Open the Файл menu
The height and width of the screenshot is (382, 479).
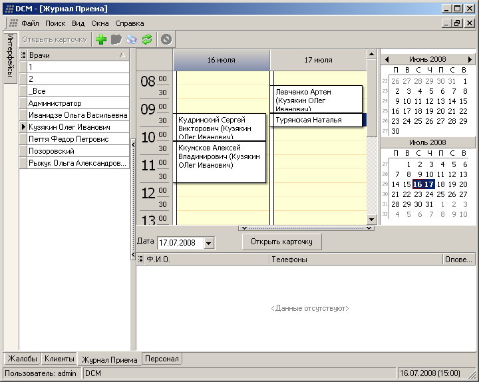[x=30, y=23]
